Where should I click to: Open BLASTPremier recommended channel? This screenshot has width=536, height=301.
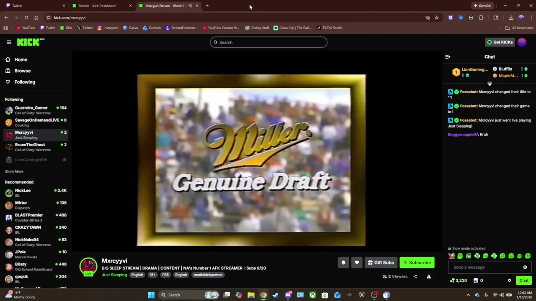pyautogui.click(x=36, y=217)
